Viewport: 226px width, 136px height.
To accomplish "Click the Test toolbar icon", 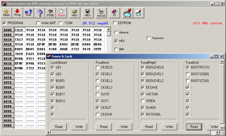I will [28, 13].
